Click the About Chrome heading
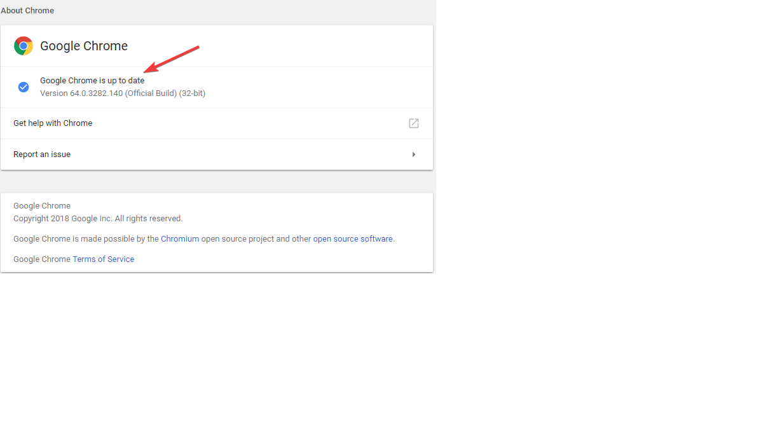This screenshot has height=440, width=780. pos(27,11)
